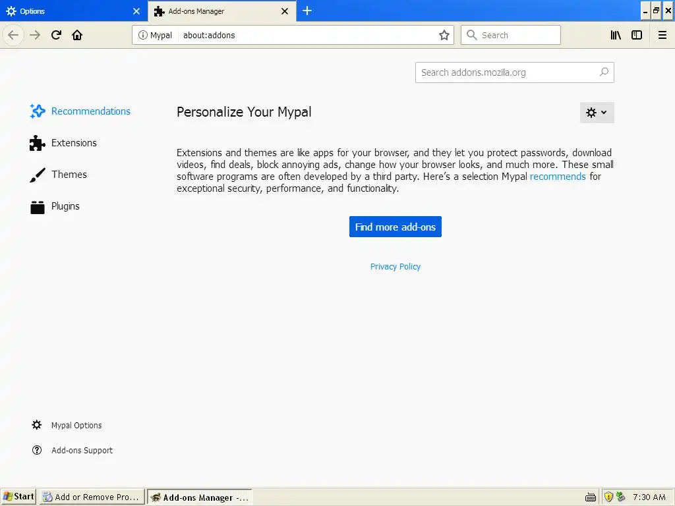Open the hamburger application menu
The image size is (675, 506).
point(662,35)
